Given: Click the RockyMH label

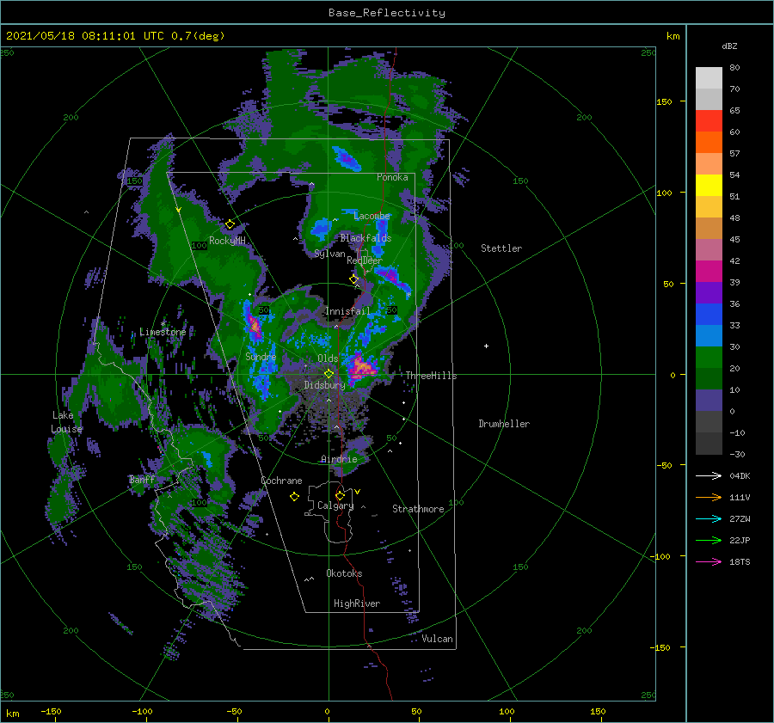Looking at the screenshot, I should [x=227, y=241].
